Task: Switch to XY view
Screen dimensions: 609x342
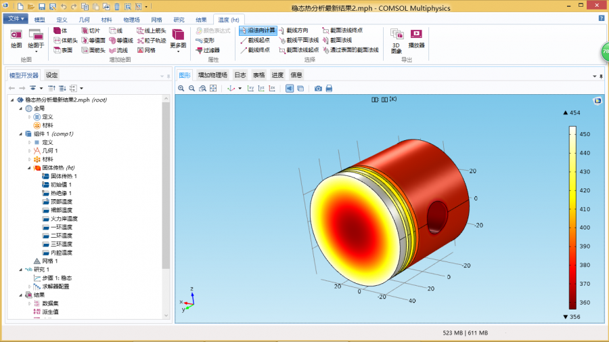Action: 250,89
